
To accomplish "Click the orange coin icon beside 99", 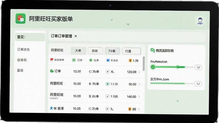I will tap(130, 109).
